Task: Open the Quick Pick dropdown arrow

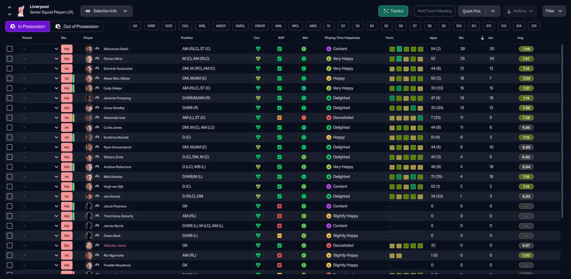Action: click(492, 11)
